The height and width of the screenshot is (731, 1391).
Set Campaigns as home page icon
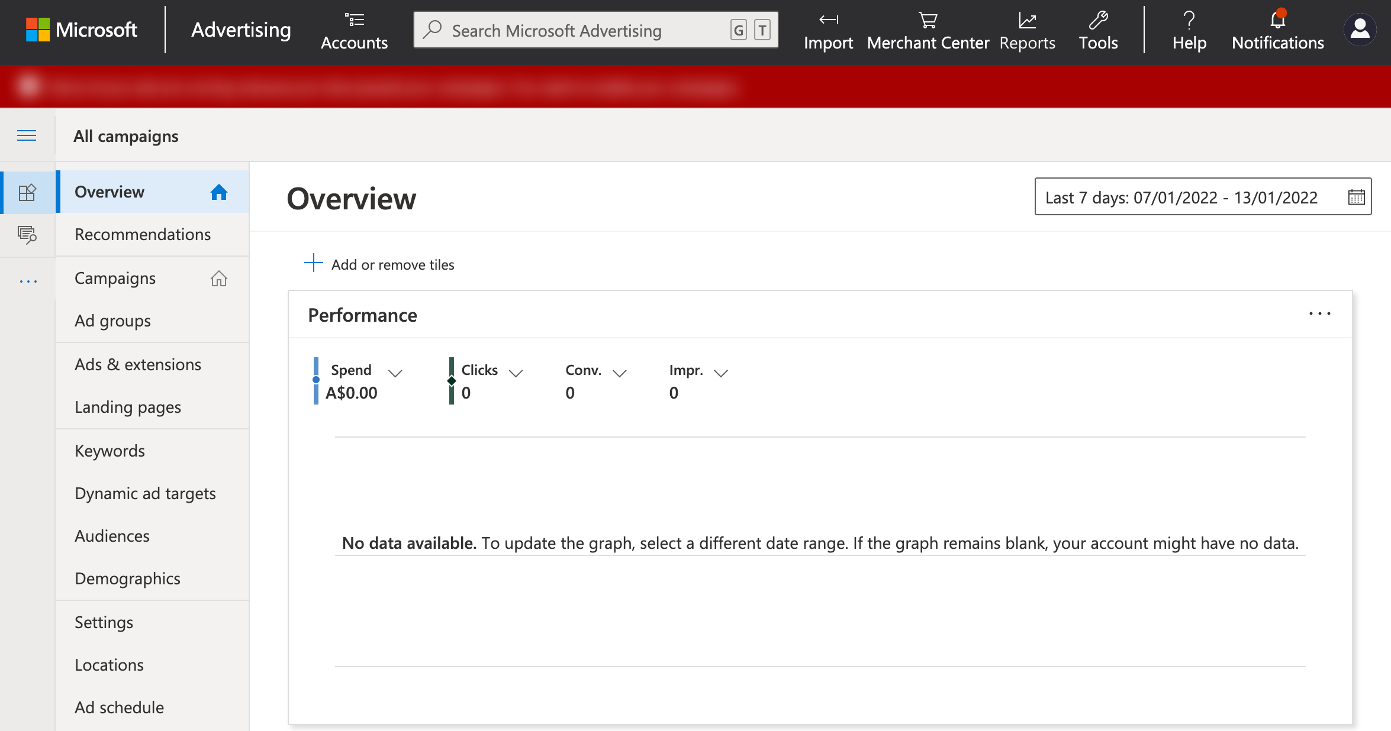219,278
